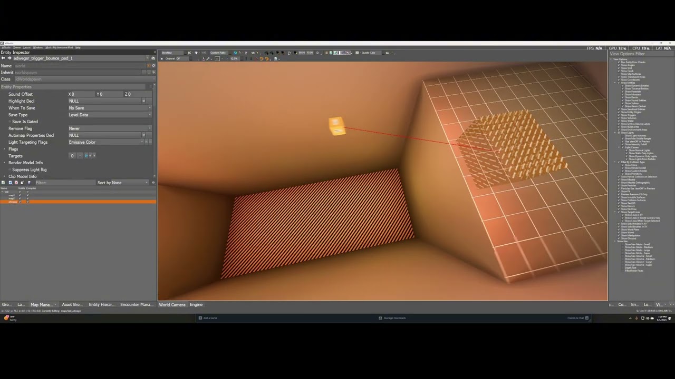Click the red remove icon in map list toolbar
Viewport: 675px width, 379px height.
tap(16, 183)
